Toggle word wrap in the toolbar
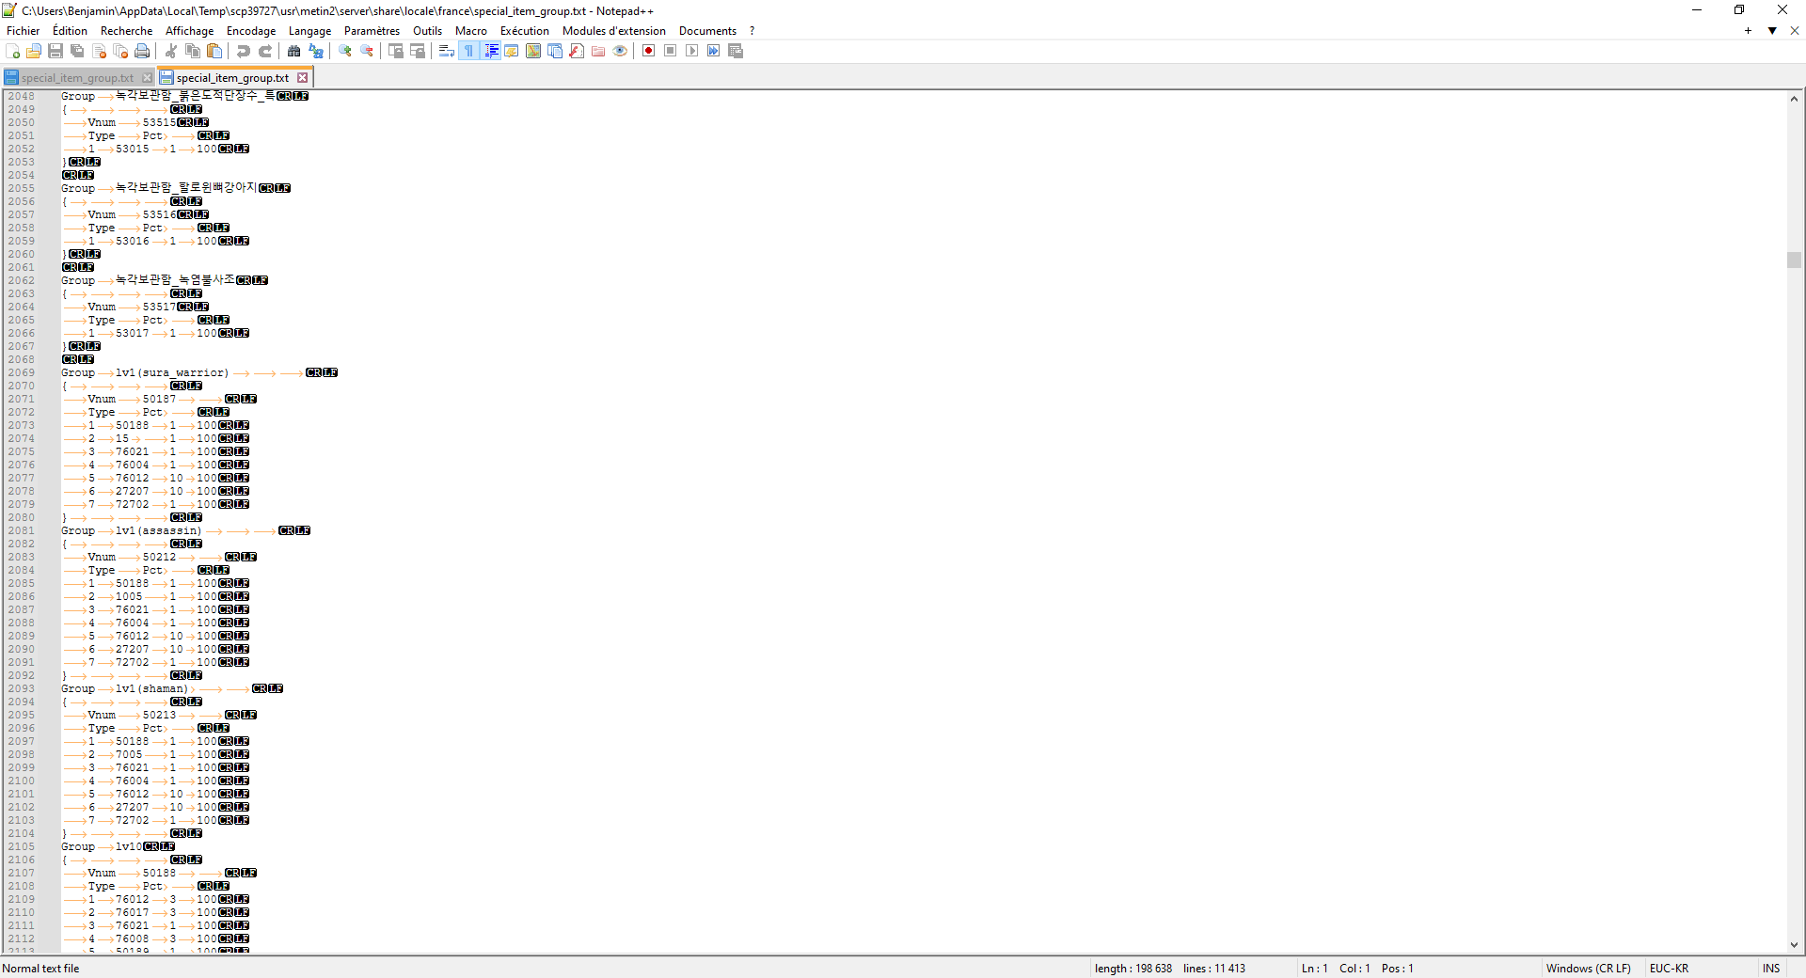This screenshot has height=978, width=1806. (447, 51)
